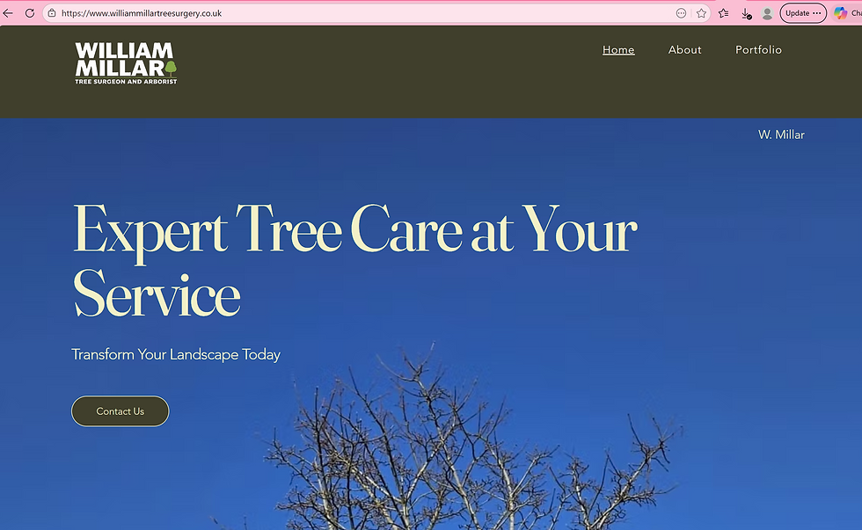Screen dimensions: 862x530
Task: Reload the page with the refresh icon
Action: tap(30, 13)
